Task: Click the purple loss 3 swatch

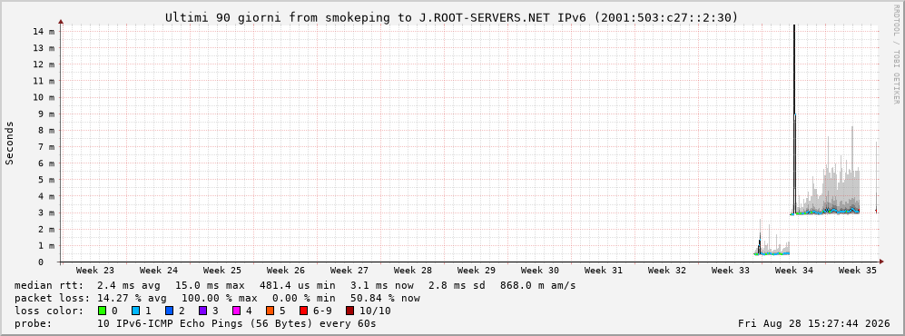Action: pyautogui.click(x=202, y=311)
